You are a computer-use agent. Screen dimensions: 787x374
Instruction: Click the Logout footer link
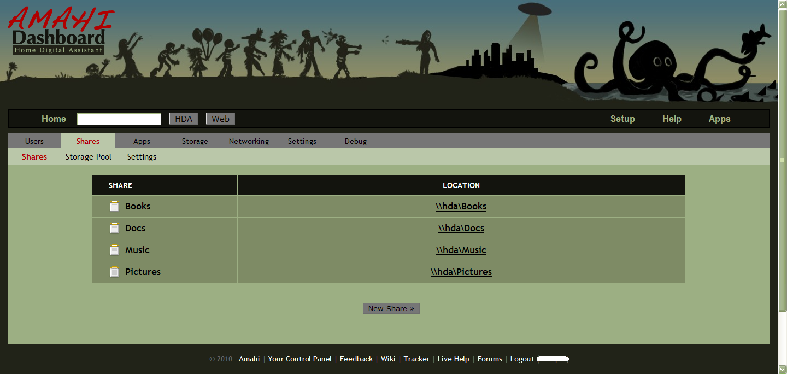click(522, 359)
